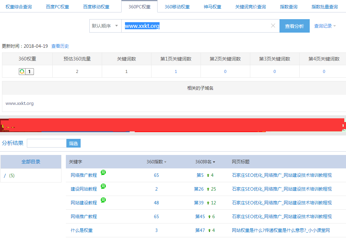346x240 pixels.
Task: Click the 第39 ranking link
Action: click(x=199, y=203)
